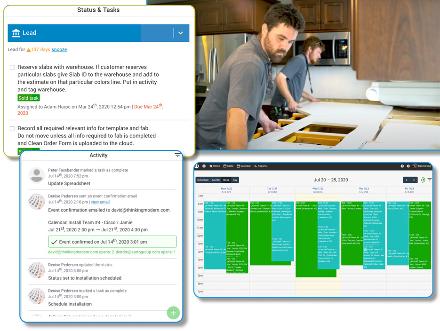
Task: Click the avatar beside updated the status
Action: point(37,270)
